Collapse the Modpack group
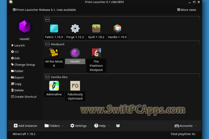Image resolution: width=209 pixels, height=139 pixels. tap(47, 44)
